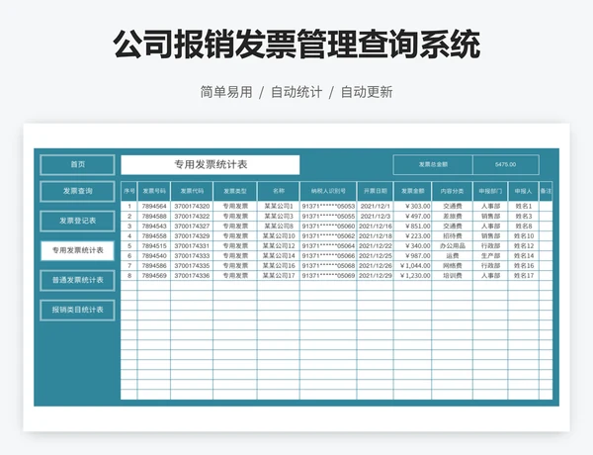Select invoice code cell 3700174336
Screen dimensions: 593x455
192,276
